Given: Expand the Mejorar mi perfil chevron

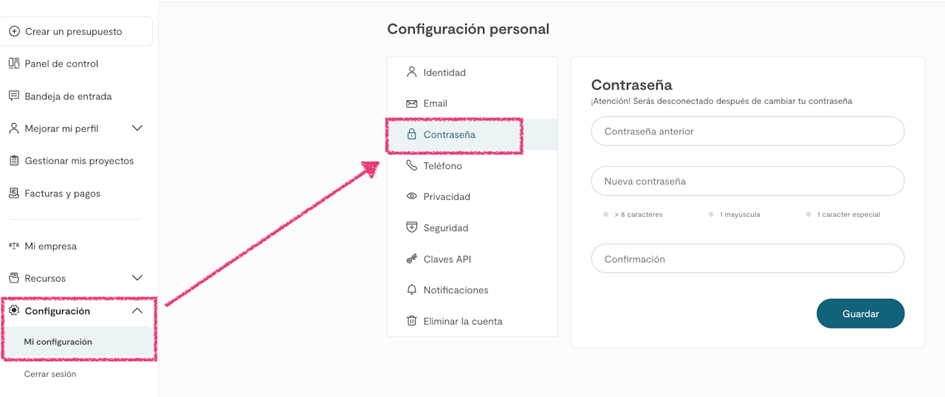Looking at the screenshot, I should (x=137, y=128).
